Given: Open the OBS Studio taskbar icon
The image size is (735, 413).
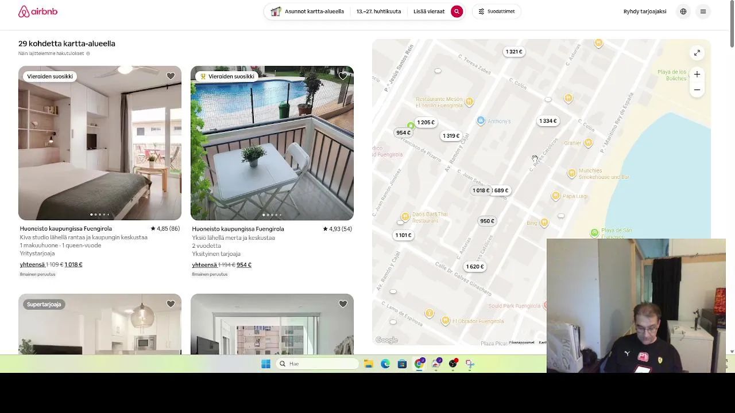Looking at the screenshot, I should click(453, 364).
